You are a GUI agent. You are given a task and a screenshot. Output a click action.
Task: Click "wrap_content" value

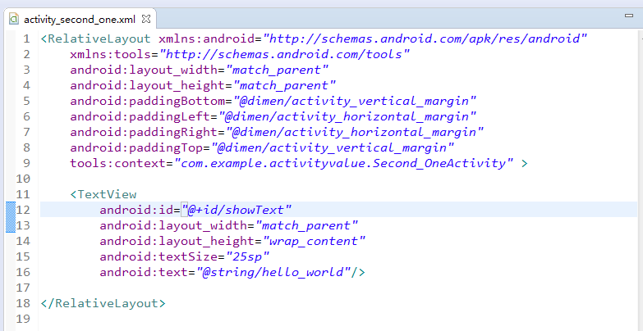(314, 241)
